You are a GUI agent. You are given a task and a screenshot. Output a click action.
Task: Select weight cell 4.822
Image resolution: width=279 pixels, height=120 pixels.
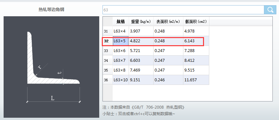[141, 41]
